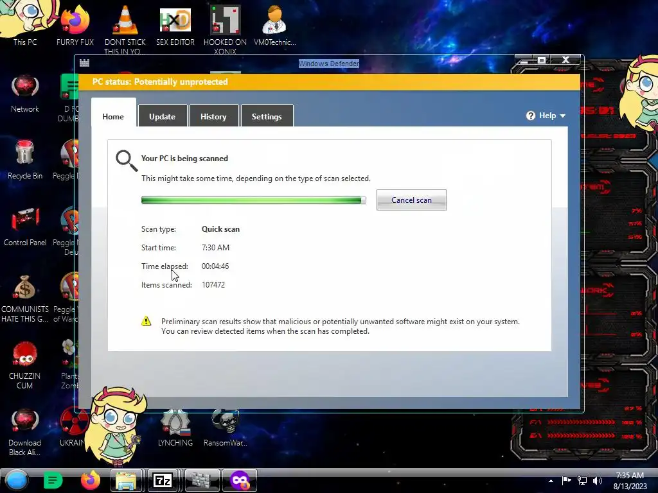Open the money bag COMMUNISTS HATE THIS desktop icon

coord(25,298)
